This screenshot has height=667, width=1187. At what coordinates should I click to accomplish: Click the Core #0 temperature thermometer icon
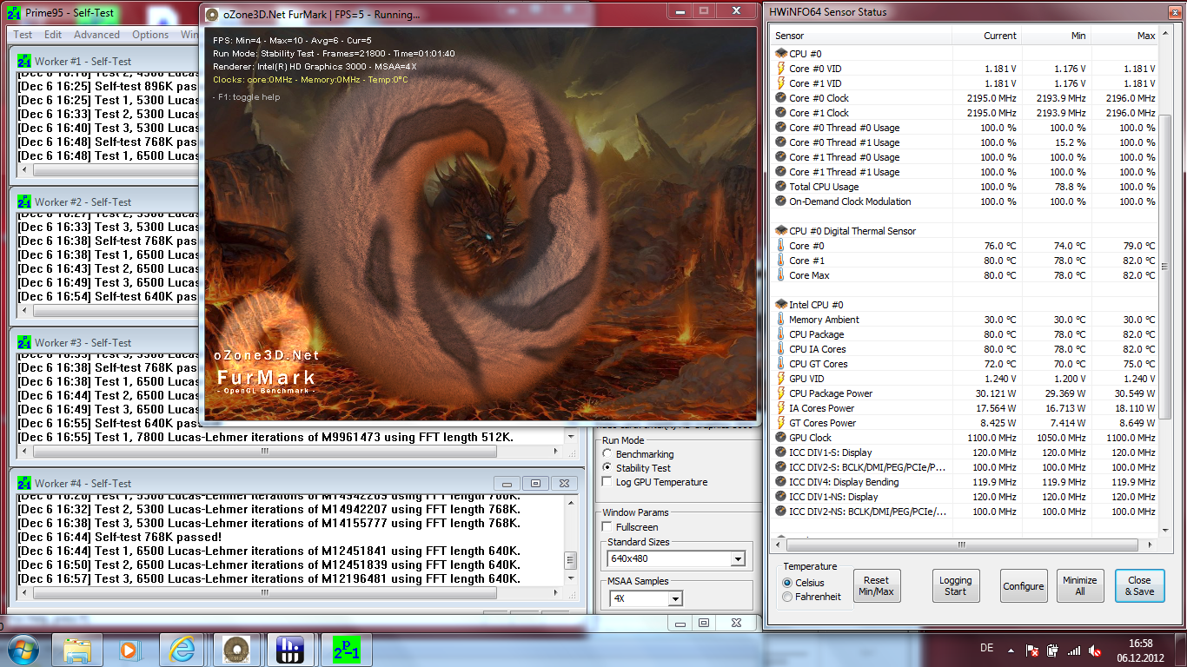[780, 246]
